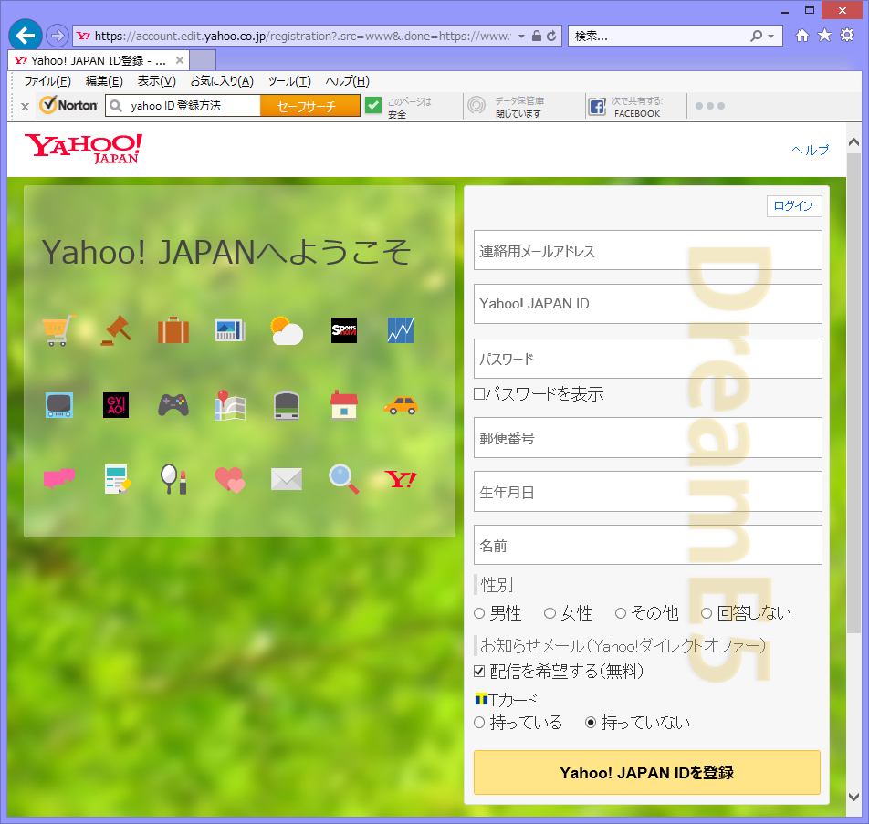Open the map with pin icon
Screen dimensions: 869x824
pyautogui.click(x=230, y=405)
